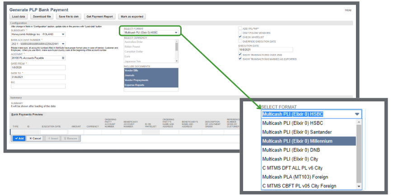Choose C MTMS DFT ALL PL v6 City
Image resolution: width=393 pixels, height=196 pixels.
pyautogui.click(x=309, y=168)
